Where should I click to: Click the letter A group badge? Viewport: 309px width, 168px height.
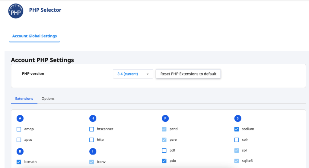coord(20,118)
